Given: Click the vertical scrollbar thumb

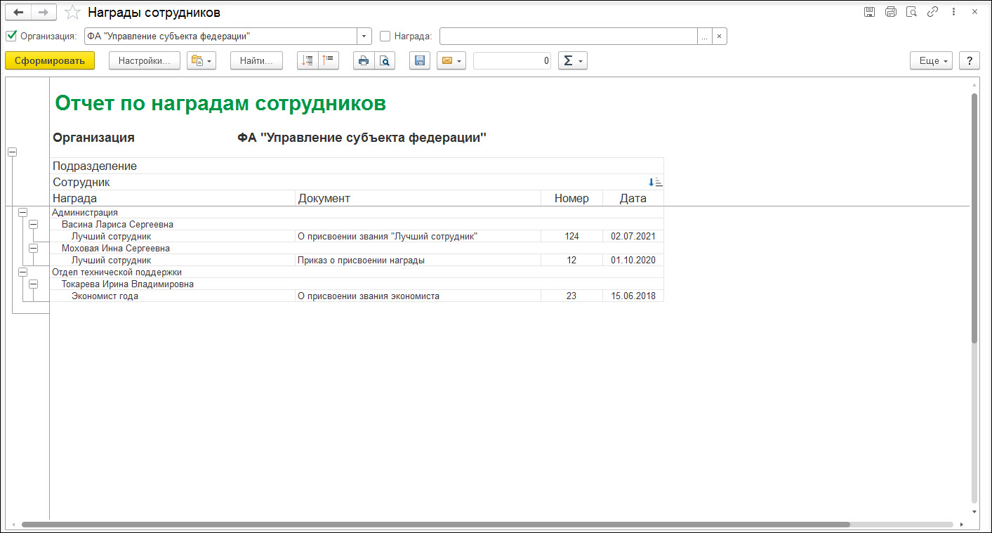Looking at the screenshot, I should click(974, 218).
